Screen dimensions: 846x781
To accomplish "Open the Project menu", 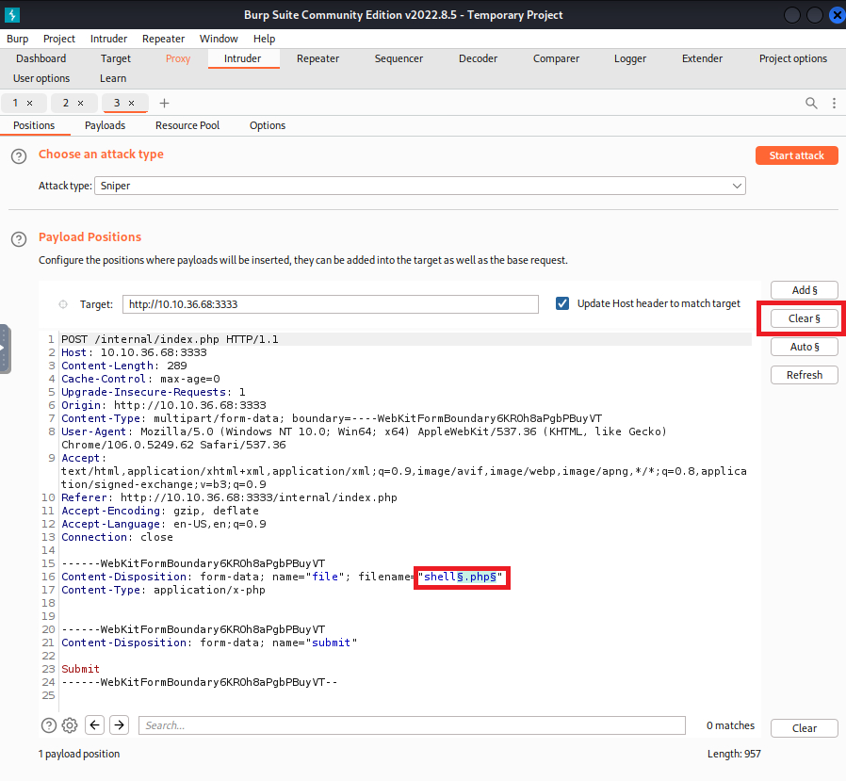I will coord(59,39).
